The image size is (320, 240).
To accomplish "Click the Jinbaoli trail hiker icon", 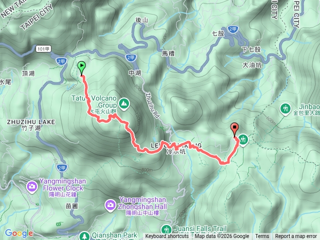I will [x=285, y=109].
